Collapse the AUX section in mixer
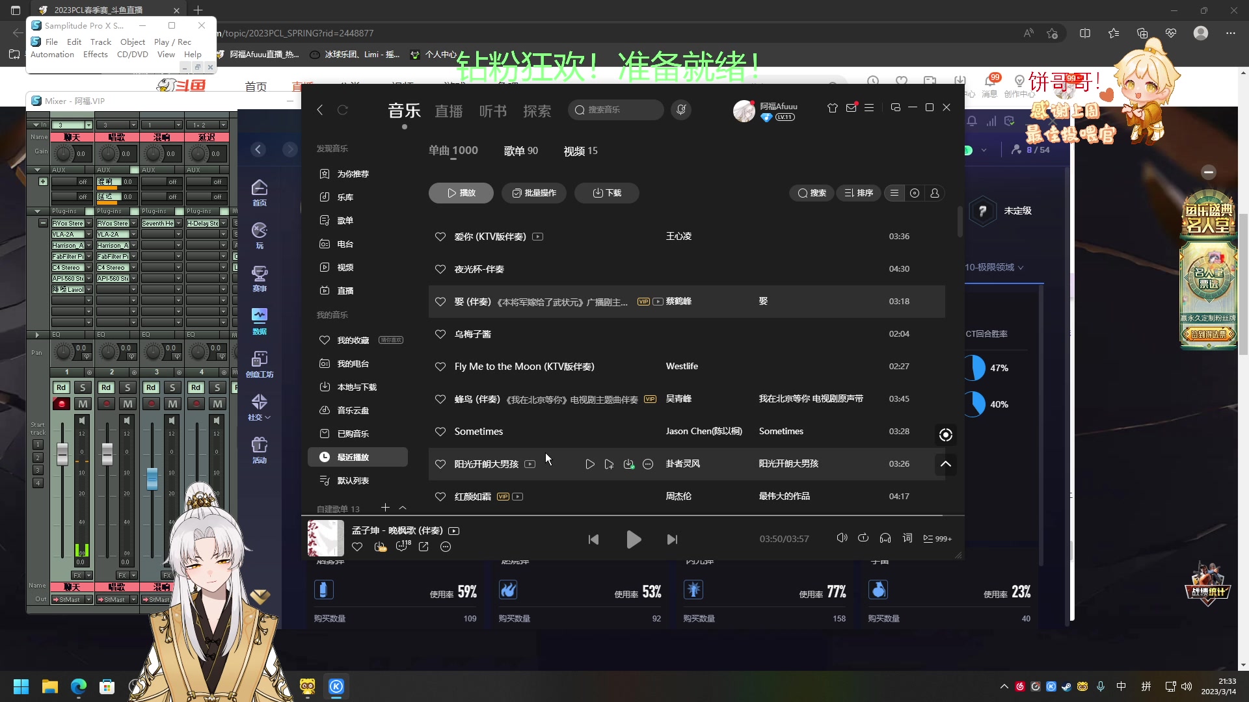This screenshot has width=1249, height=702. [37, 170]
